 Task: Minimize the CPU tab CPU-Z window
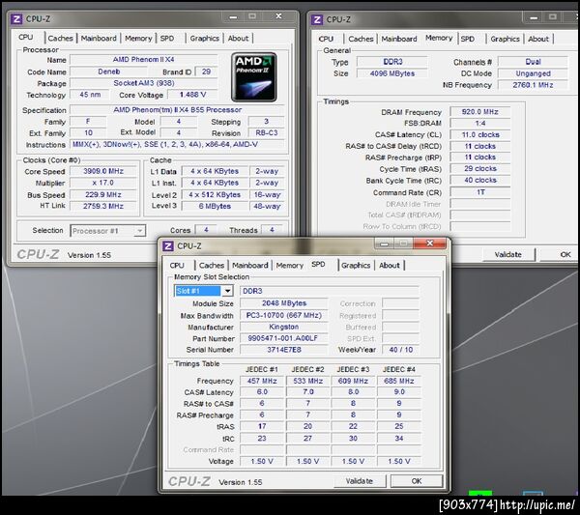[233, 16]
